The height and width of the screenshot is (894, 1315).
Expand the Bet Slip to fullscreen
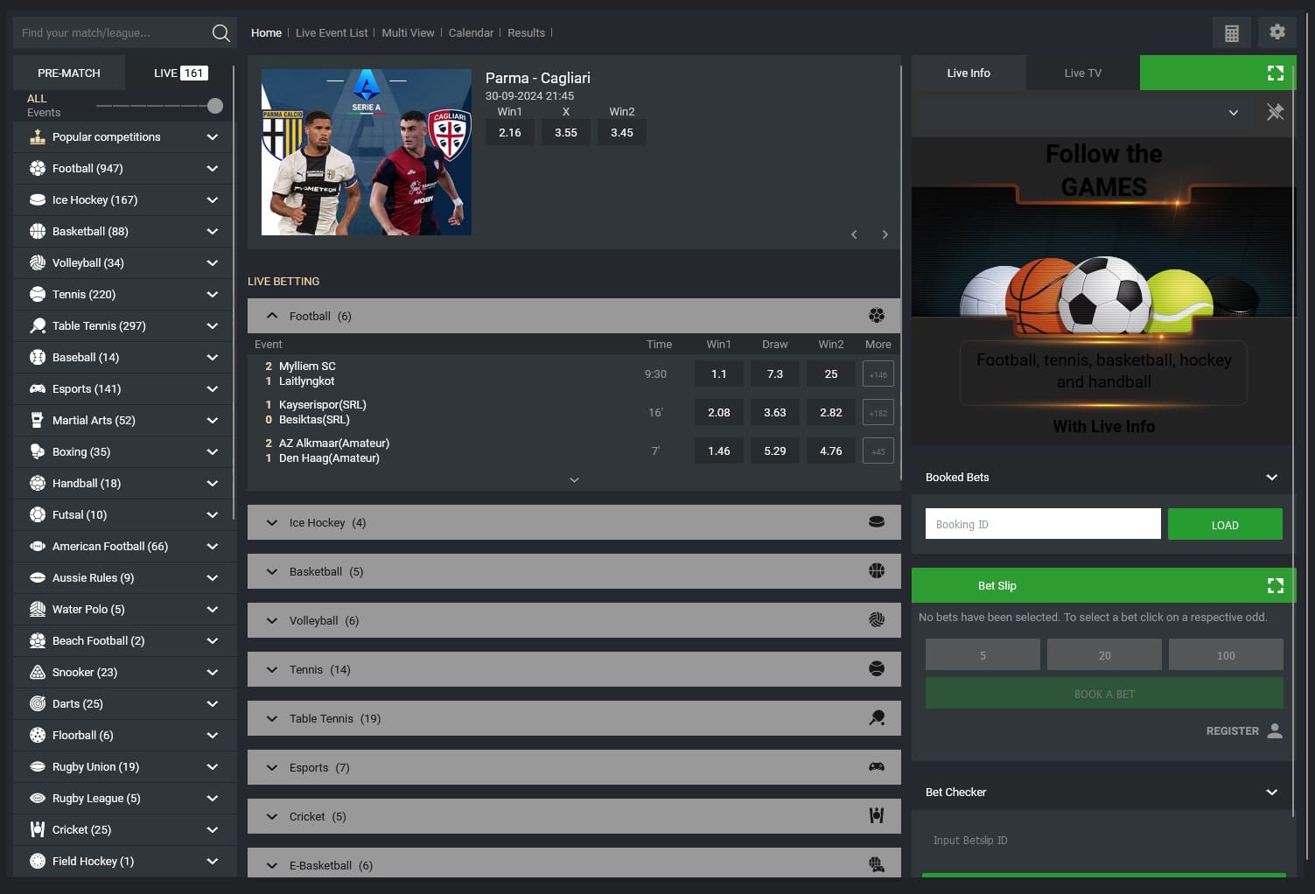coord(1275,585)
